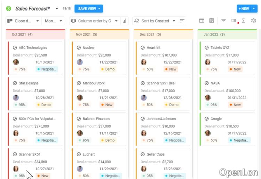Screen dimensions: 261x179
Task: Click the sigma summary icon
Action: [244, 21]
